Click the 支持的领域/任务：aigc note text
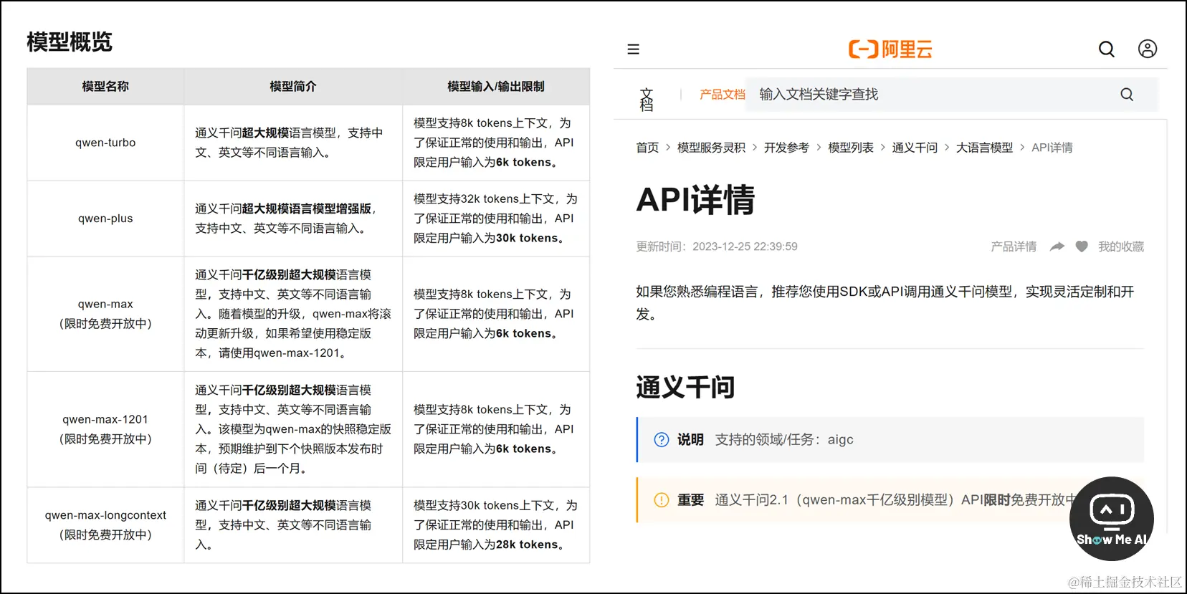The height and width of the screenshot is (594, 1187). click(x=784, y=440)
